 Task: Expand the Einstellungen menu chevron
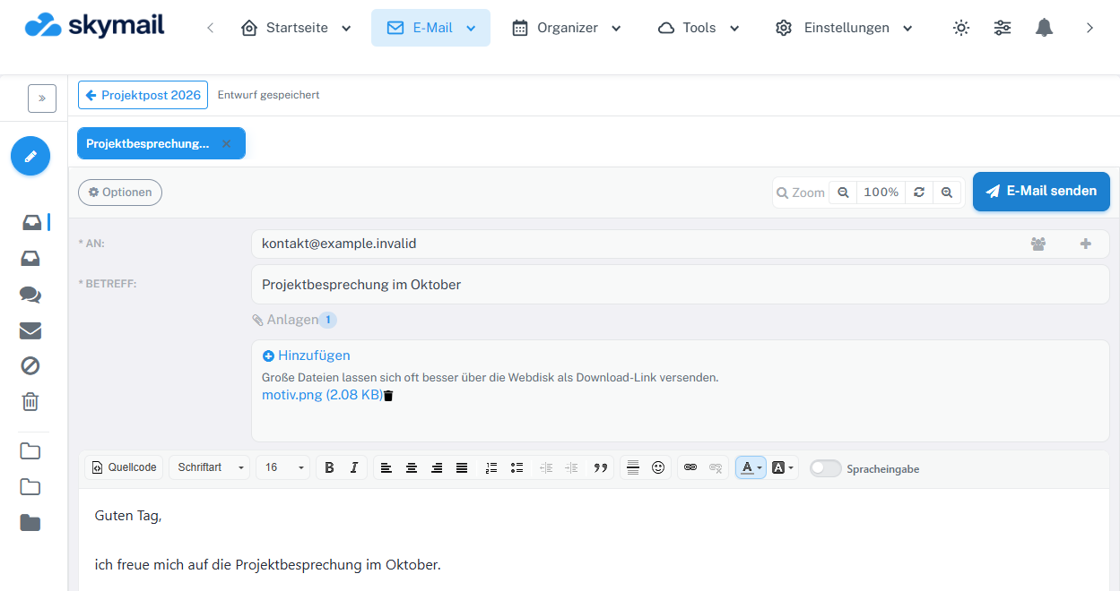pyautogui.click(x=907, y=29)
